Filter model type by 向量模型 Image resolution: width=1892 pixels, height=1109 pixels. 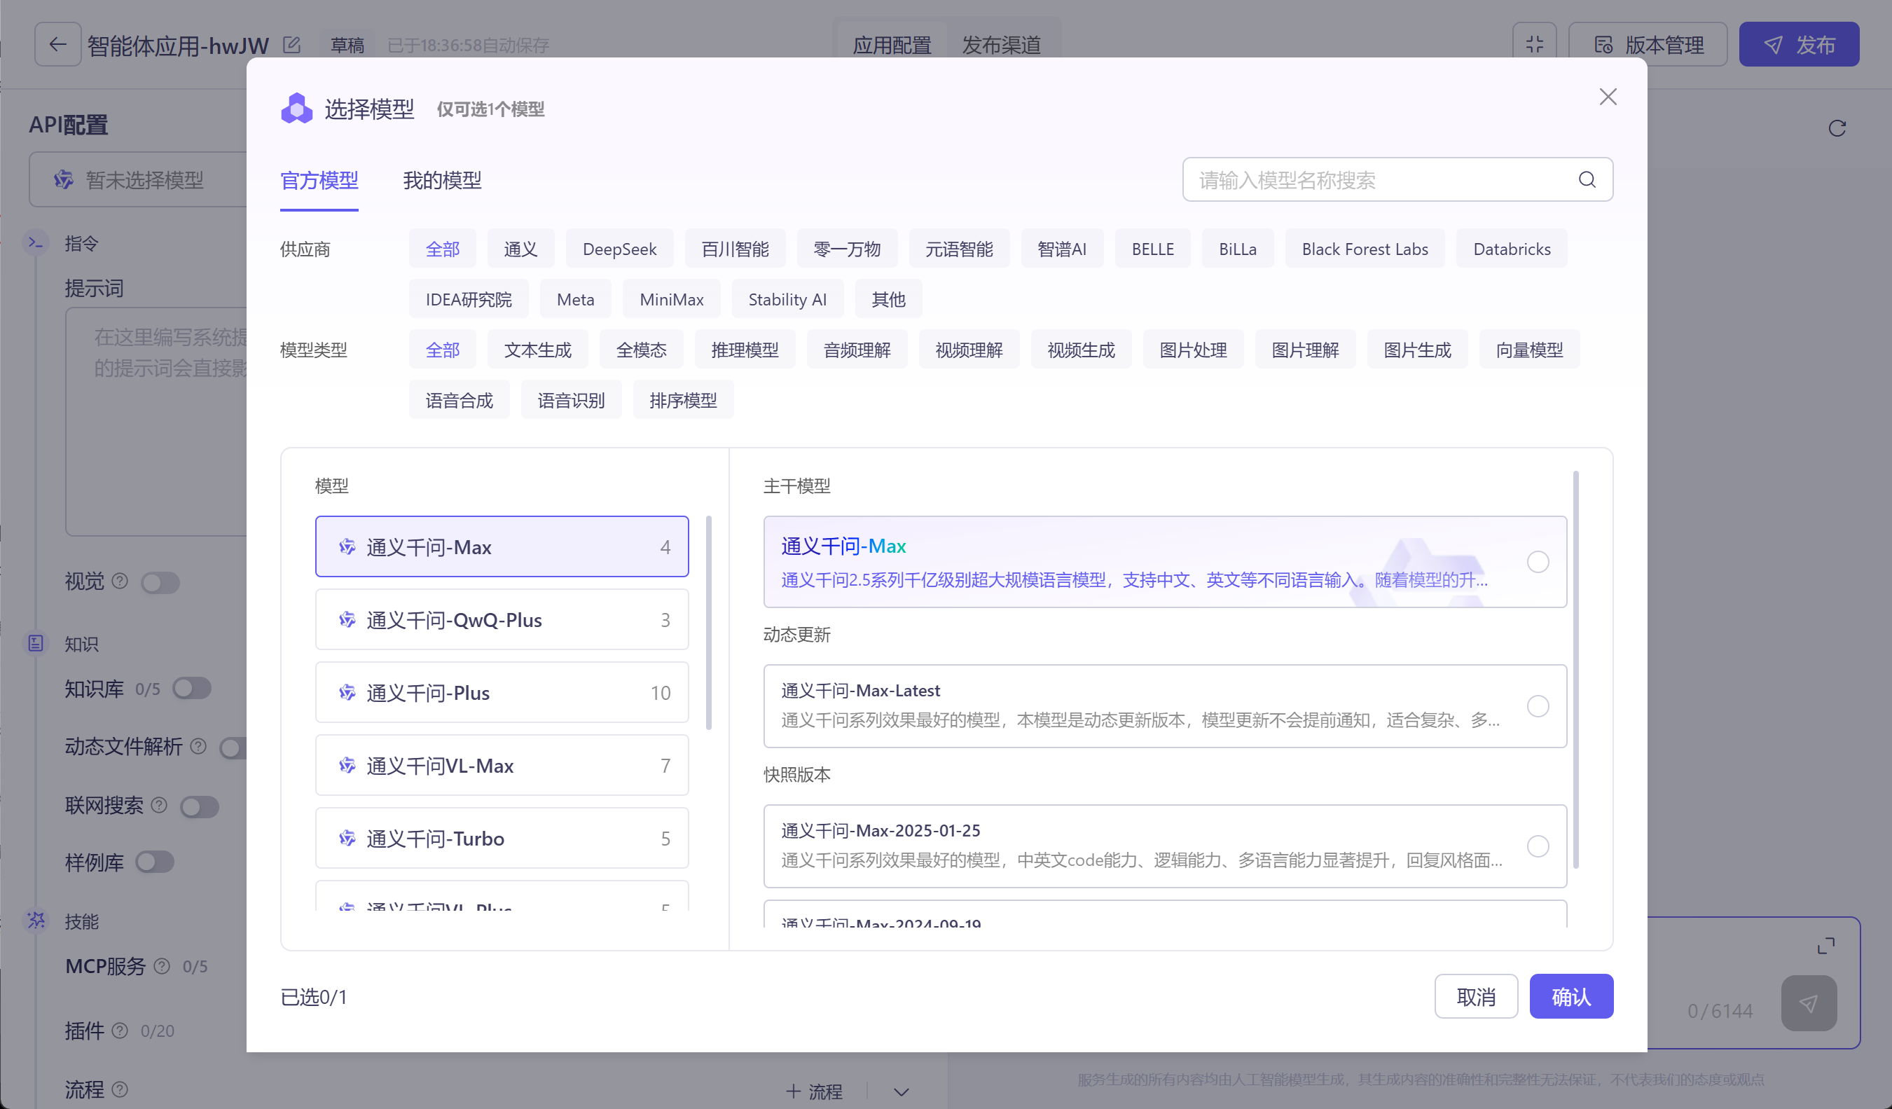(x=1529, y=349)
